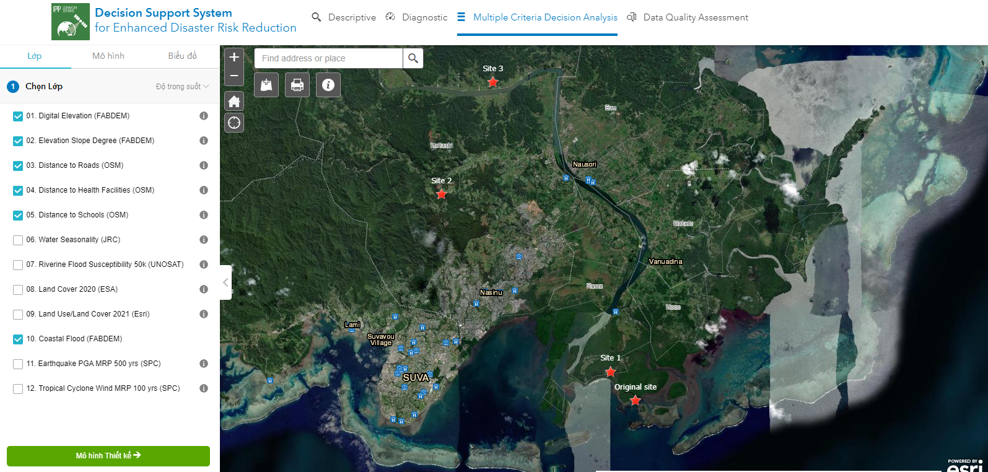This screenshot has width=988, height=472.
Task: Switch to the Biểu đồ tab
Action: tap(182, 56)
